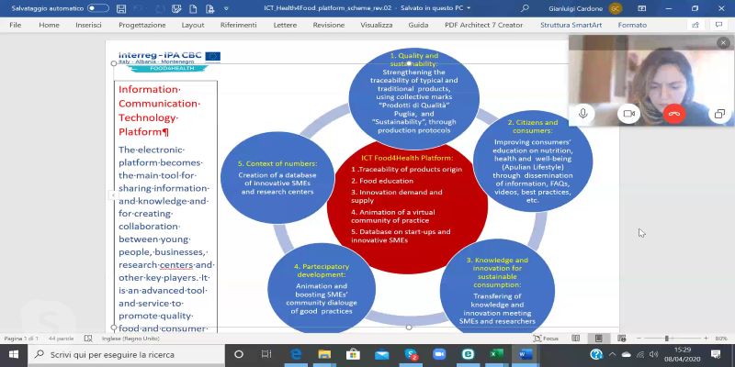735x367 pixels.
Task: Click the Windows search box in taskbar
Action: tap(127, 354)
